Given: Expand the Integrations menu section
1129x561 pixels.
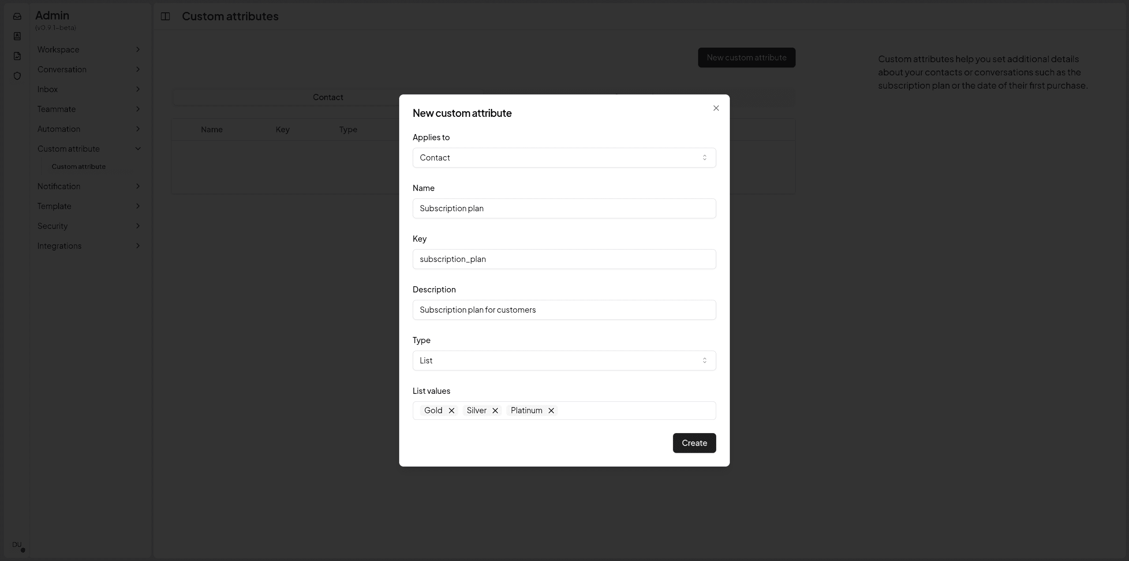Looking at the screenshot, I should pyautogui.click(x=88, y=246).
